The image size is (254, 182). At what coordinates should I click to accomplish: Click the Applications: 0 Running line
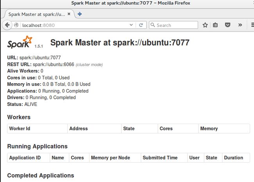pos(48,91)
